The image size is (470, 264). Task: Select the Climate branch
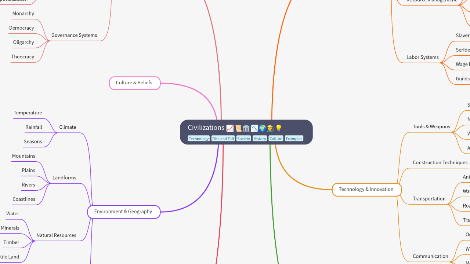tap(68, 127)
